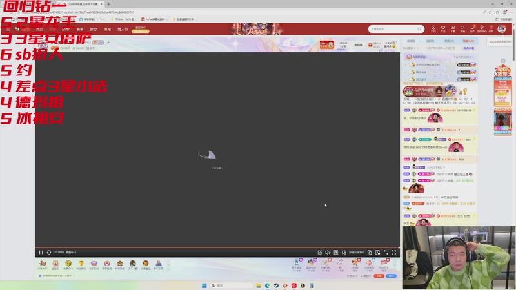Click the red recharge button under gifts
This screenshot has height=290, width=516.
379,276
